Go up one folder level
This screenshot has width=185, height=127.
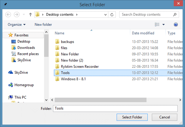30,15
